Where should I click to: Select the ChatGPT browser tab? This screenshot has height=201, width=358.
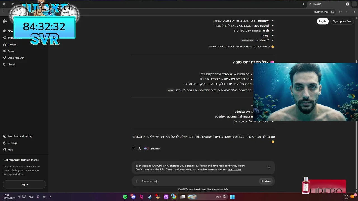[x=329, y=4]
